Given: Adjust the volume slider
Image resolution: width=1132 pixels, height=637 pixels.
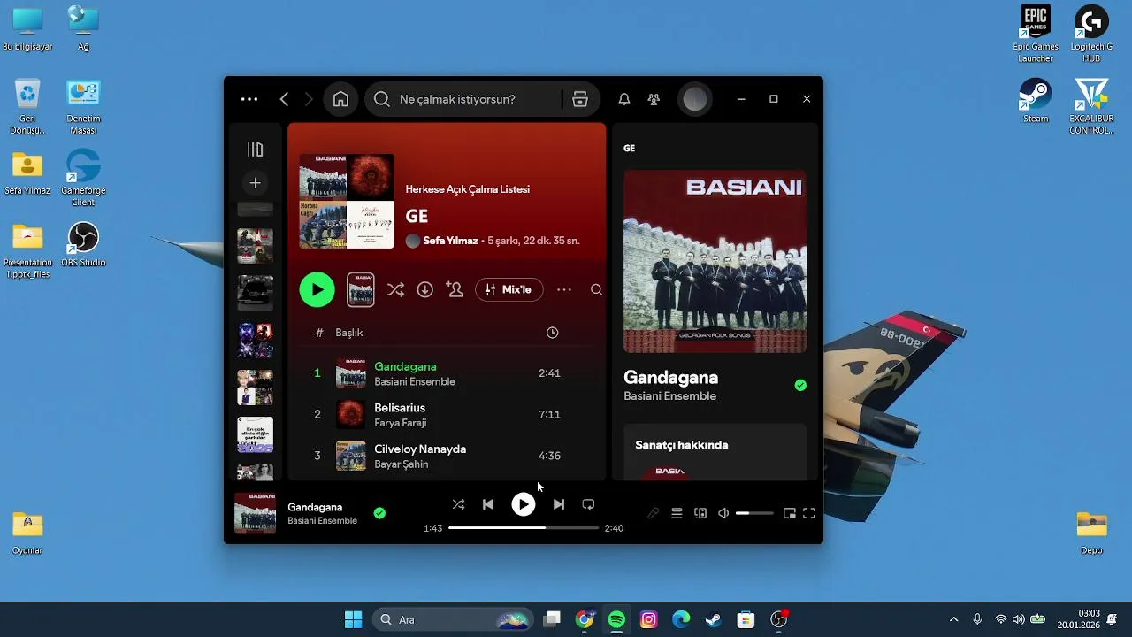Looking at the screenshot, I should 754,513.
